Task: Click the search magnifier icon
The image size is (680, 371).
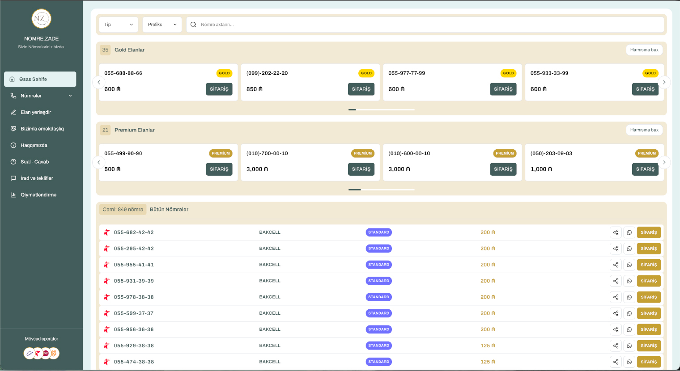Action: [193, 25]
